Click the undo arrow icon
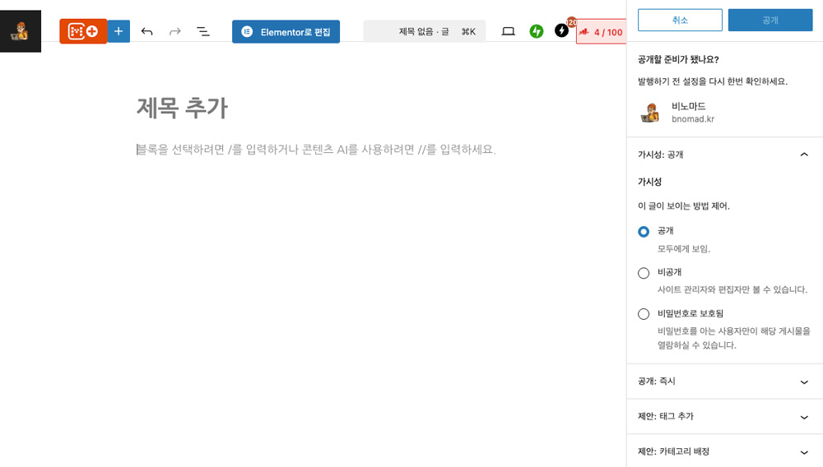The width and height of the screenshot is (823, 467). click(x=146, y=31)
